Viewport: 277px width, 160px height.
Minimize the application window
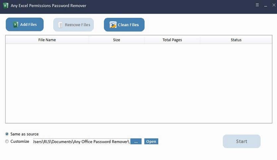pyautogui.click(x=265, y=6)
